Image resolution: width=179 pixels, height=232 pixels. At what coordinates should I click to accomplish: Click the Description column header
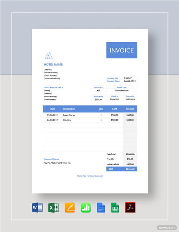tap(69, 109)
